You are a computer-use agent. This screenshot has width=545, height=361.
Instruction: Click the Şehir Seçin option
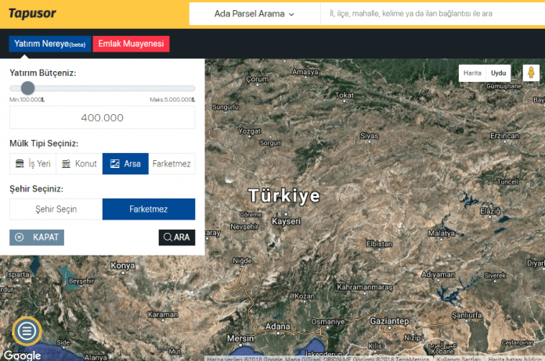tap(56, 209)
